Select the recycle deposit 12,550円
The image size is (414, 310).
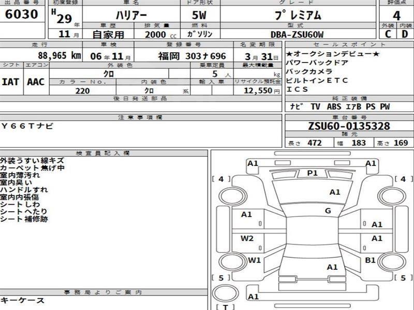click(262, 91)
